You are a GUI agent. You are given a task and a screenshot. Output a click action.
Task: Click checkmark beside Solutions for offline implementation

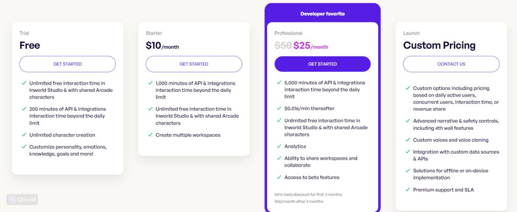pos(407,170)
